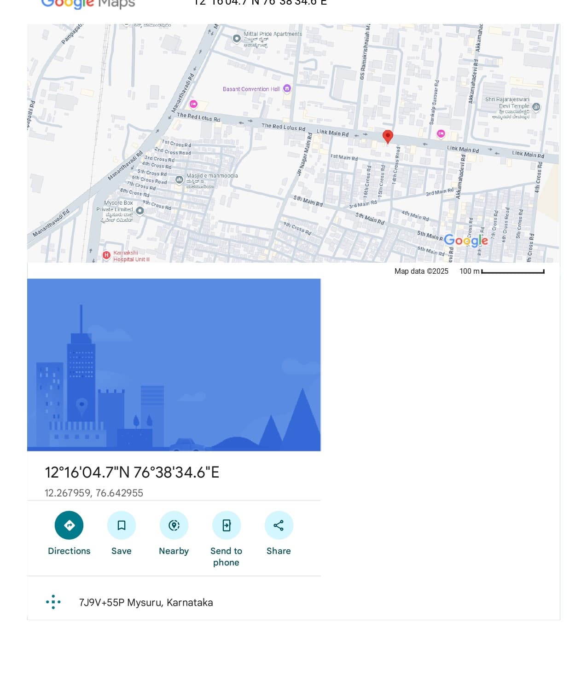Click the Send to phone icon
The width and height of the screenshot is (587, 686).
227,525
